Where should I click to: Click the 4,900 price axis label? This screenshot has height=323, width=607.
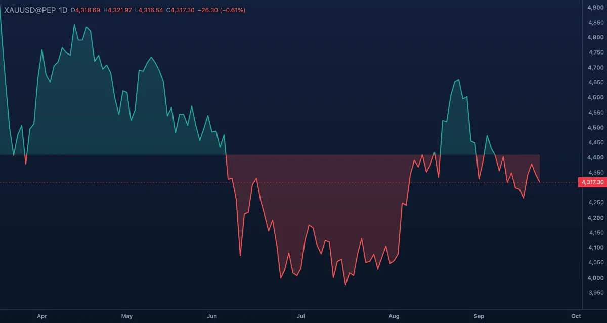(595, 7)
